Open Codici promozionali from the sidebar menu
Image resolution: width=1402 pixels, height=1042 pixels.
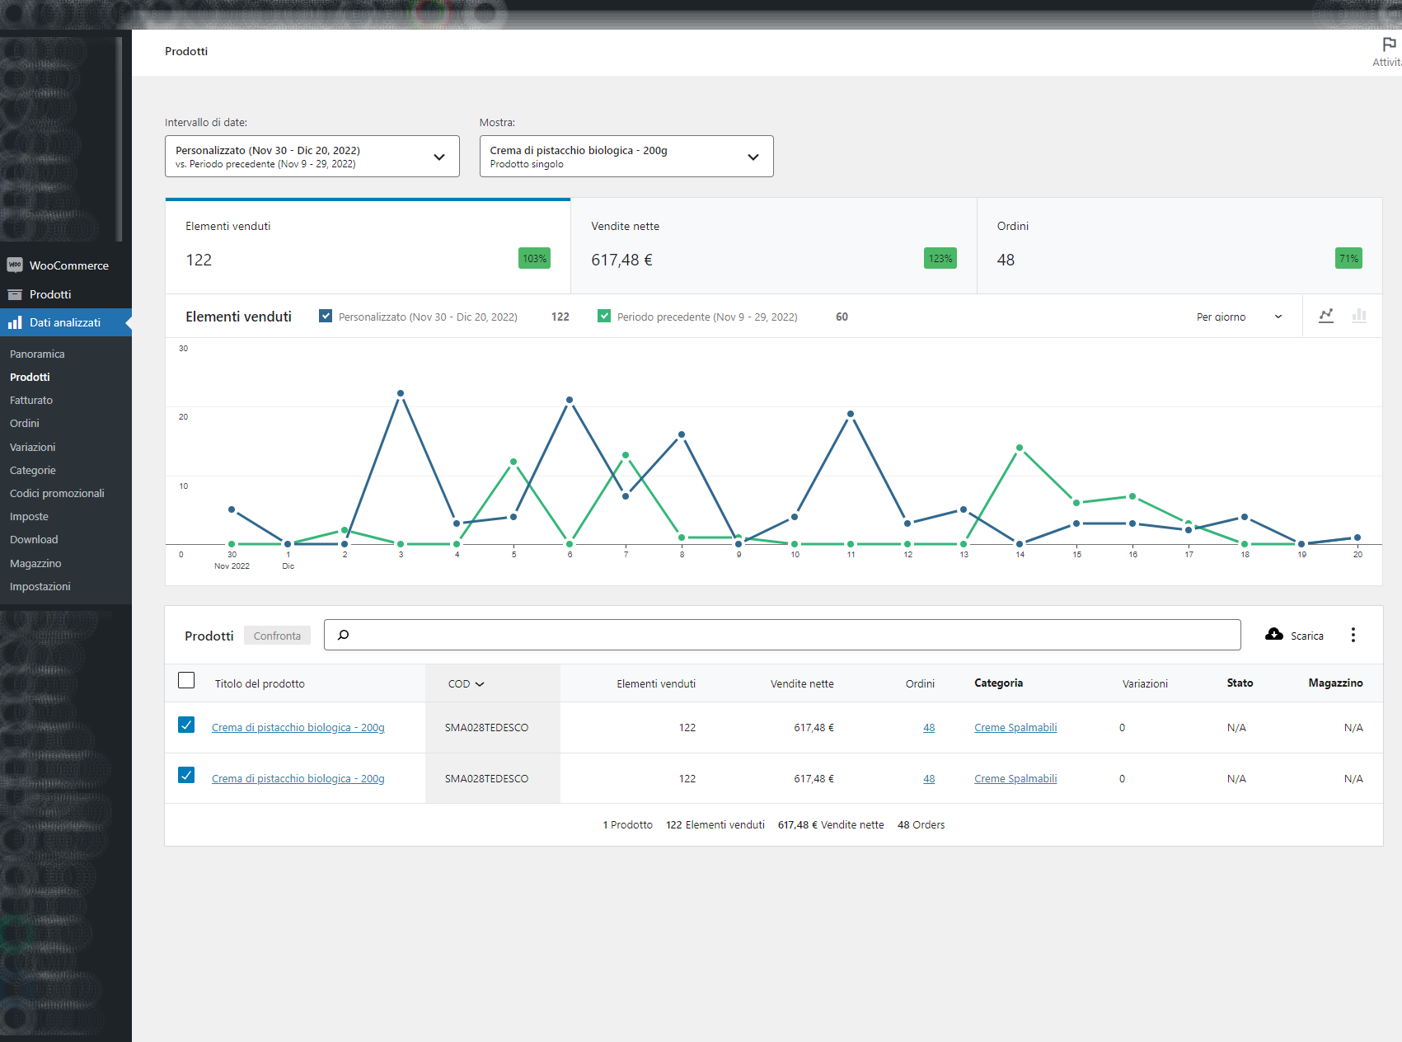[x=57, y=493]
